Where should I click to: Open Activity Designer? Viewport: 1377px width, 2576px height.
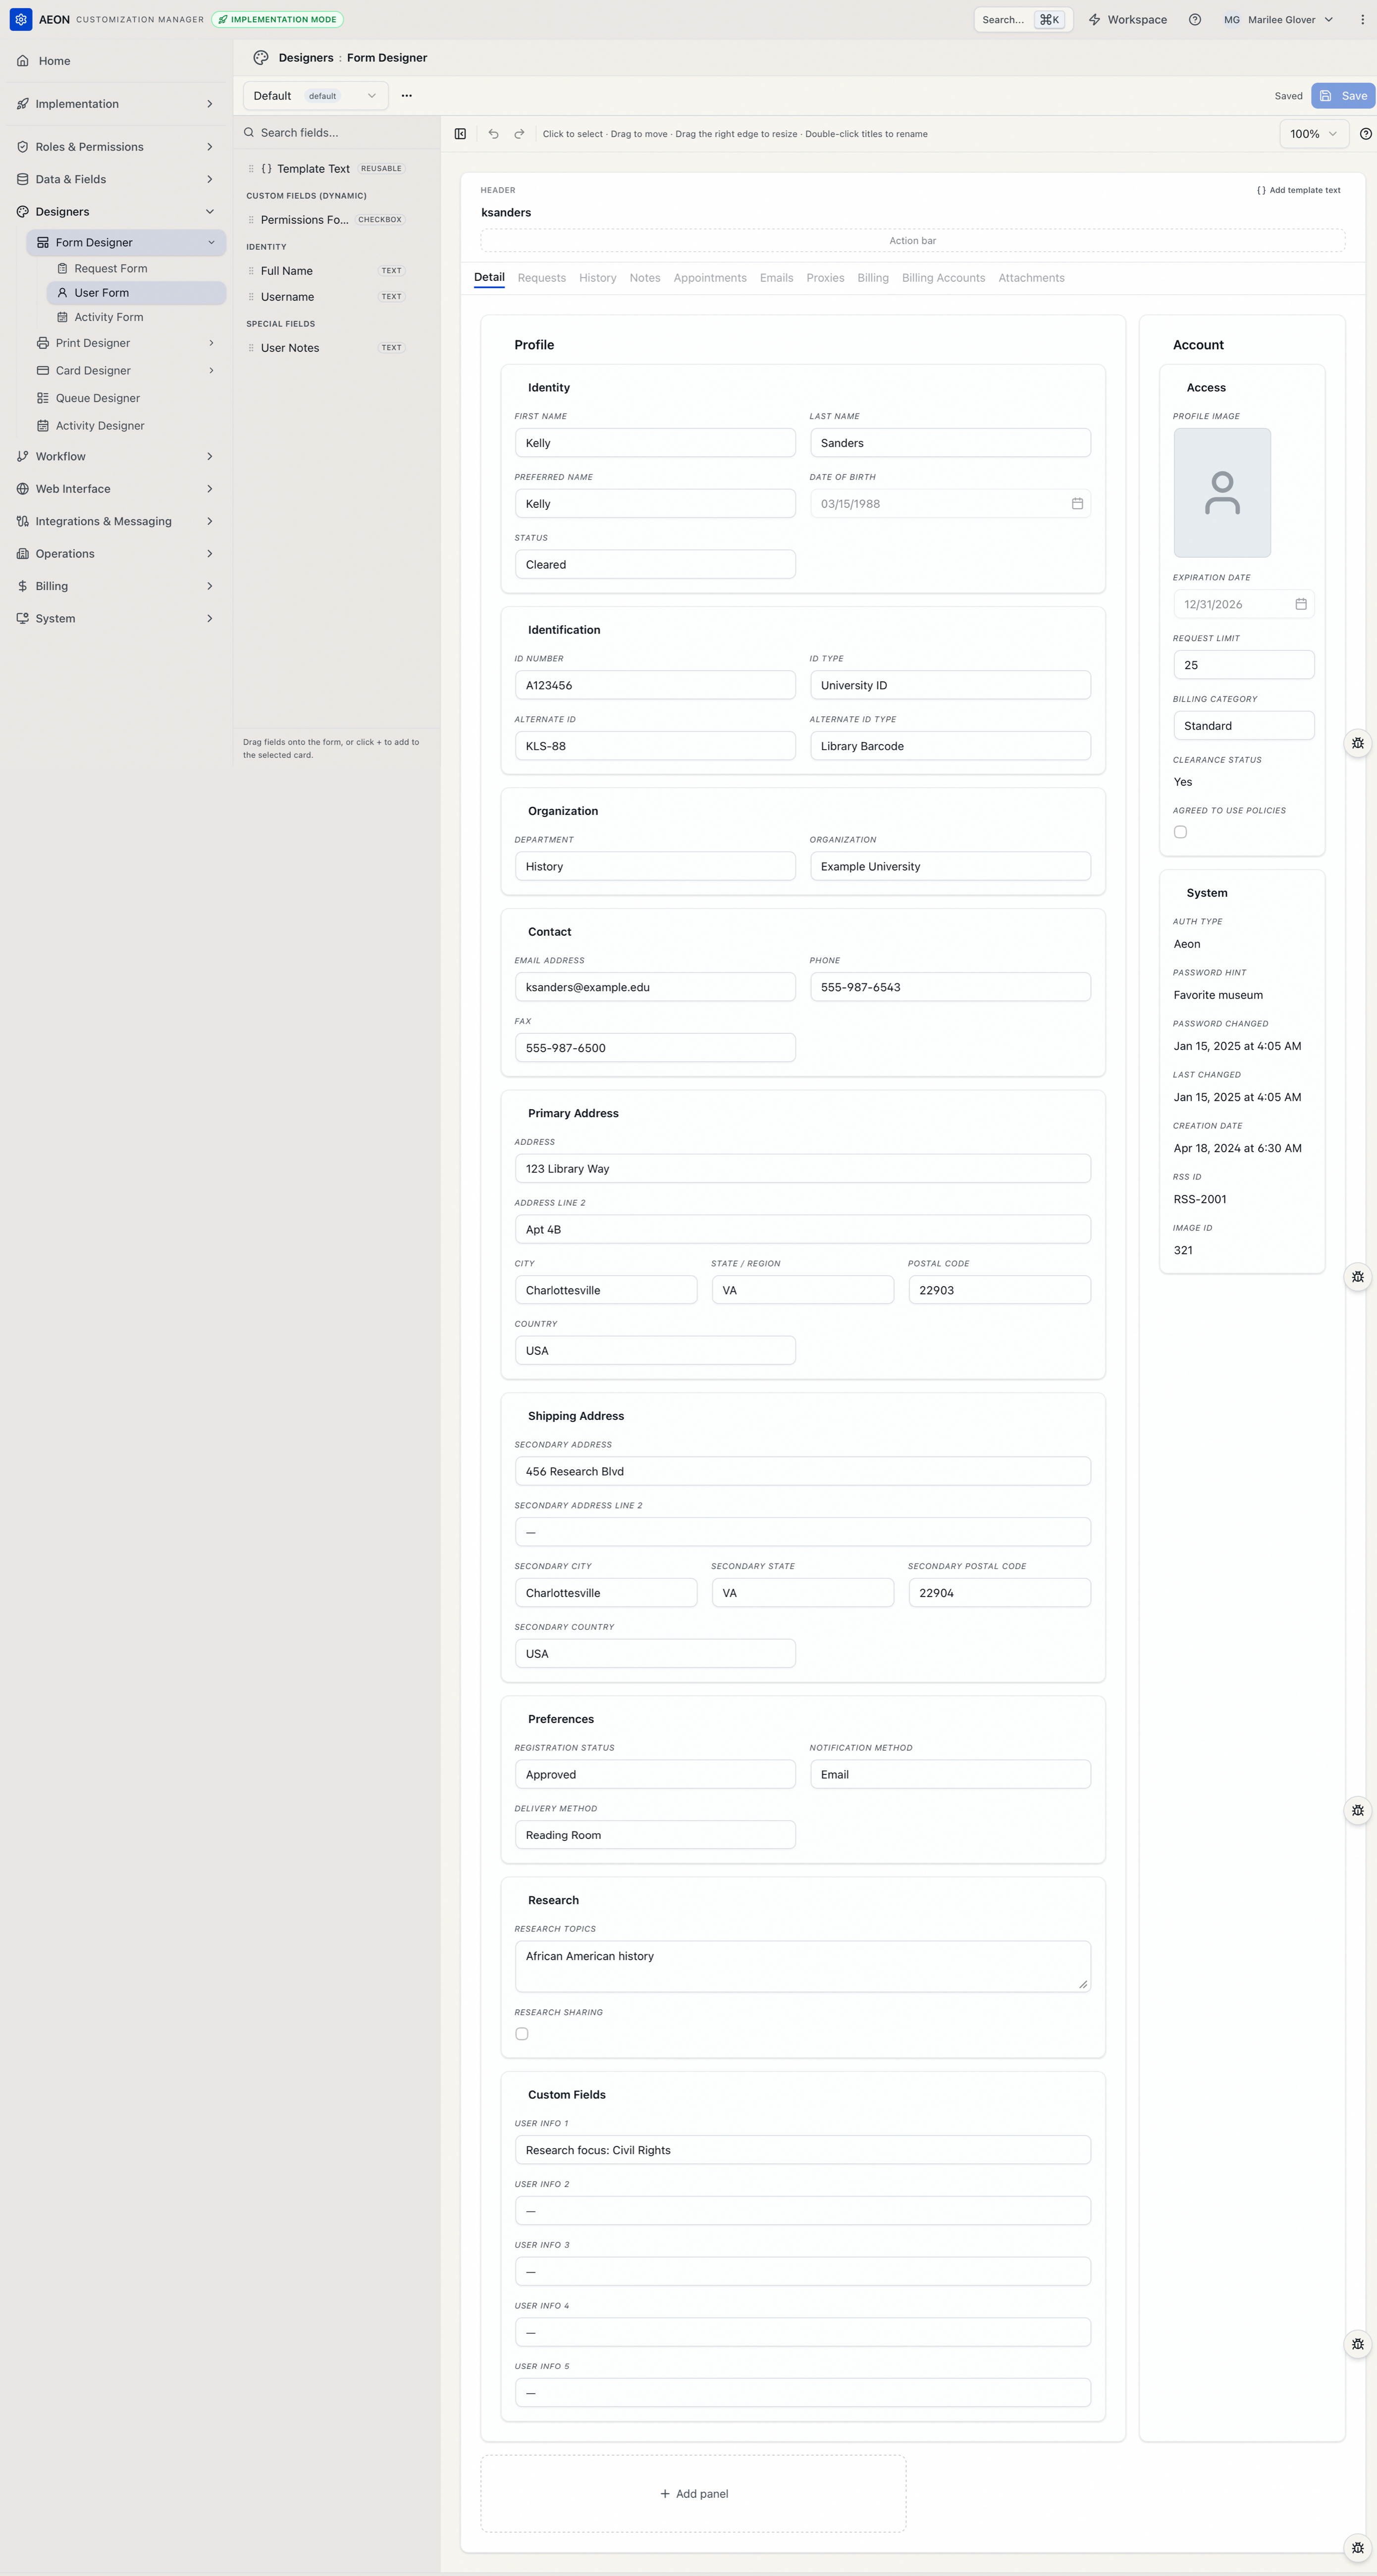pyautogui.click(x=126, y=425)
